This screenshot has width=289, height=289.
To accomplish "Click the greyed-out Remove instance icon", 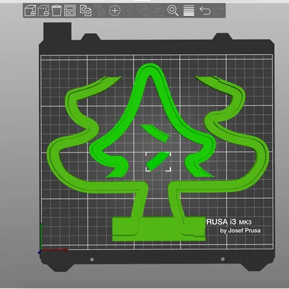I will coord(128,11).
